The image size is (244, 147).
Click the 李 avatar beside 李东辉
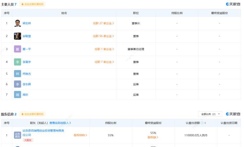coord(17,84)
